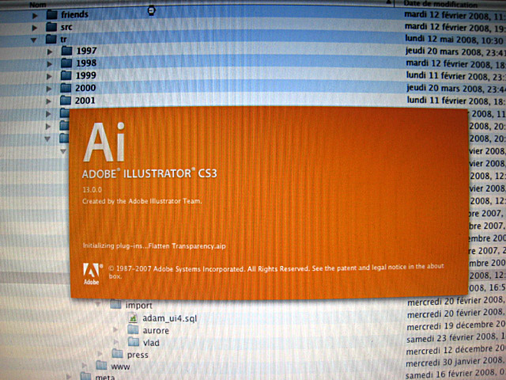506x380 pixels.
Task: Click the 'jeudi 20 mars 2008, 23:41' date
Action: coord(455,51)
